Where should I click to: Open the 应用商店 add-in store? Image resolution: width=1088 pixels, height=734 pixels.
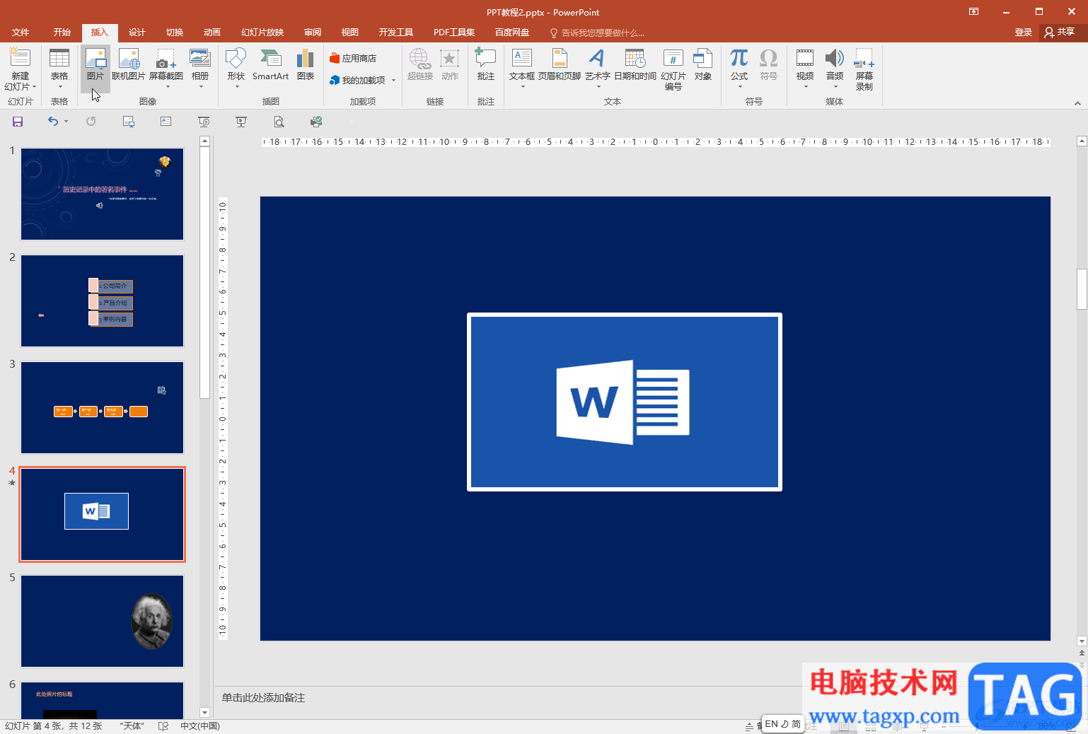click(353, 59)
